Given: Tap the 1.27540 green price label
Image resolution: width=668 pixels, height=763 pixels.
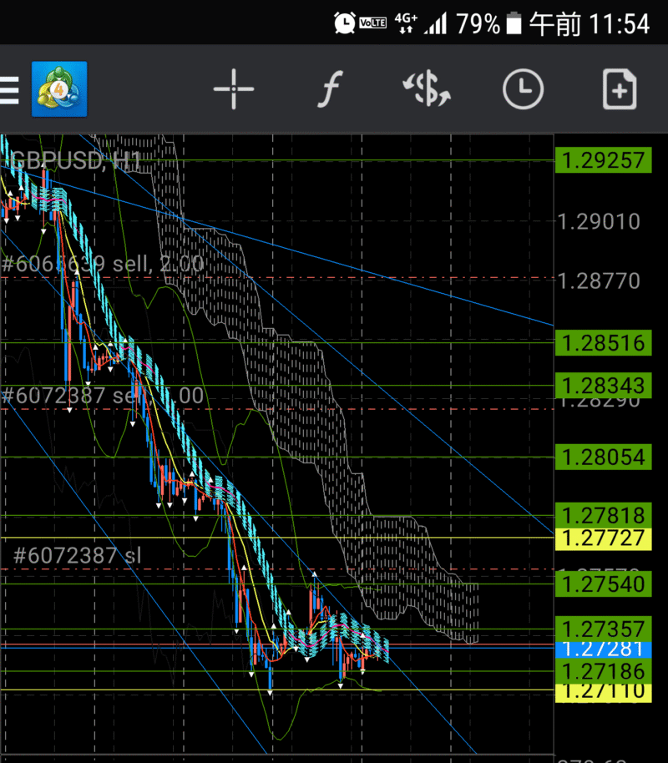Looking at the screenshot, I should [x=603, y=584].
